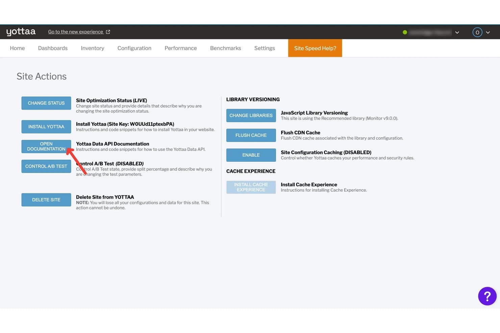500x333 pixels.
Task: Click the DELETE SITE button
Action: [x=46, y=200]
